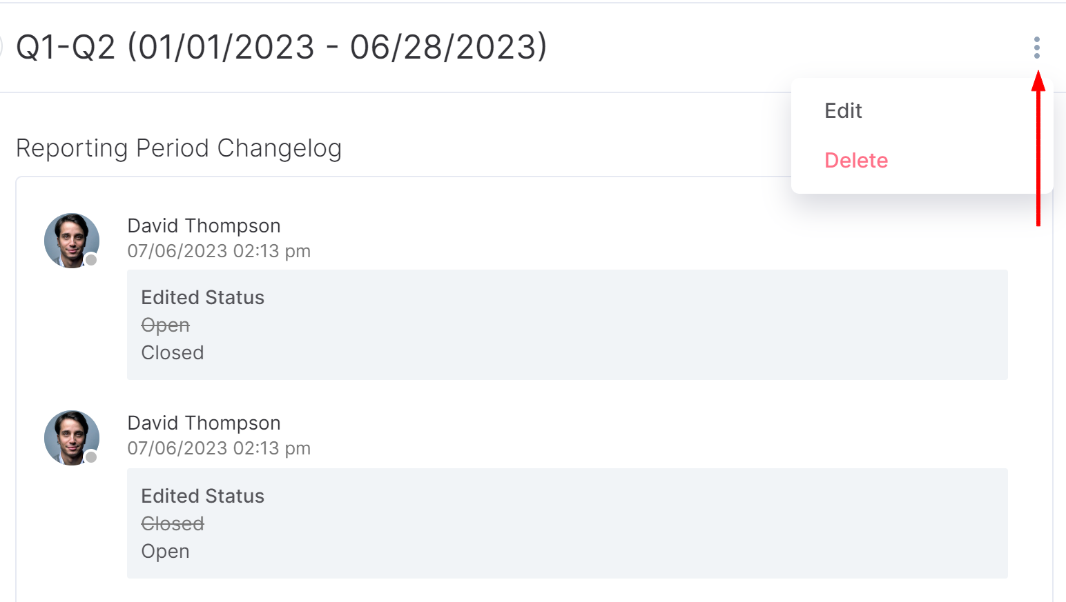Click the second David Thompson name
The width and height of the screenshot is (1066, 602).
(204, 423)
